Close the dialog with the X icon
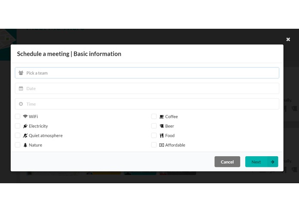Screen dimensions: 299x212 pyautogui.click(x=288, y=39)
